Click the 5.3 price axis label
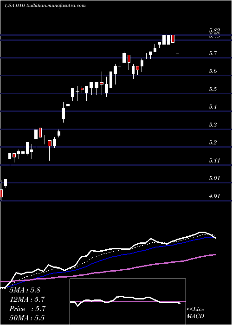This screenshot has width=232, height=325. point(213,125)
